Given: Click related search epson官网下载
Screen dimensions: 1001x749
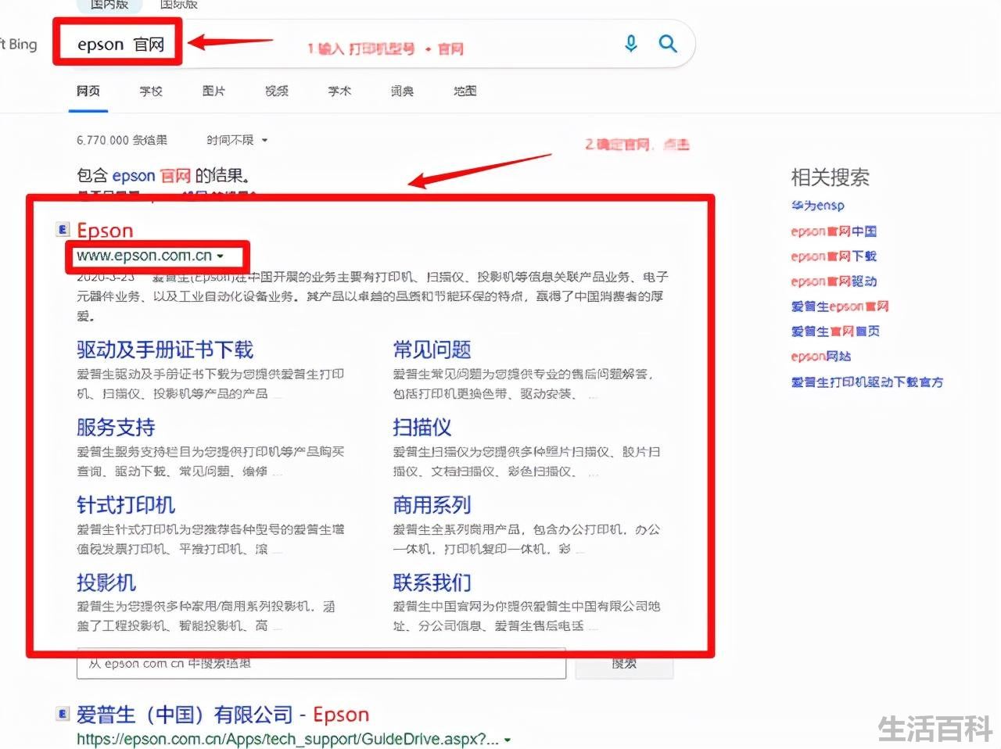Looking at the screenshot, I should click(834, 256).
